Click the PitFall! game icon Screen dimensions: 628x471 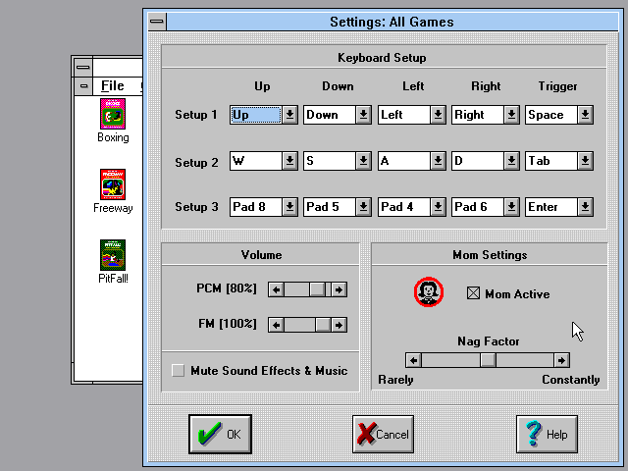[x=113, y=255]
